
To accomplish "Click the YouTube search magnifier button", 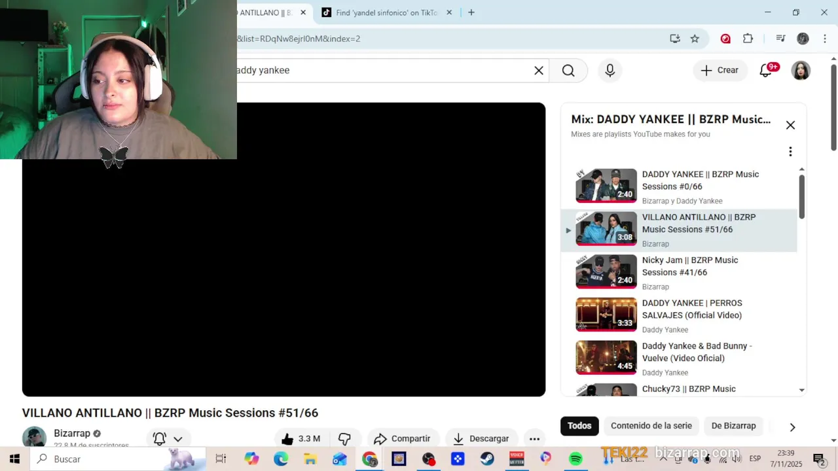I will pos(568,71).
